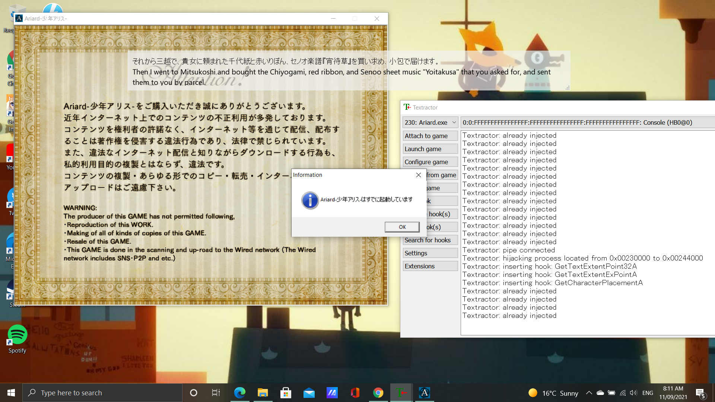715x402 pixels.
Task: Switch to Ariard game on taskbar
Action: [x=424, y=393]
